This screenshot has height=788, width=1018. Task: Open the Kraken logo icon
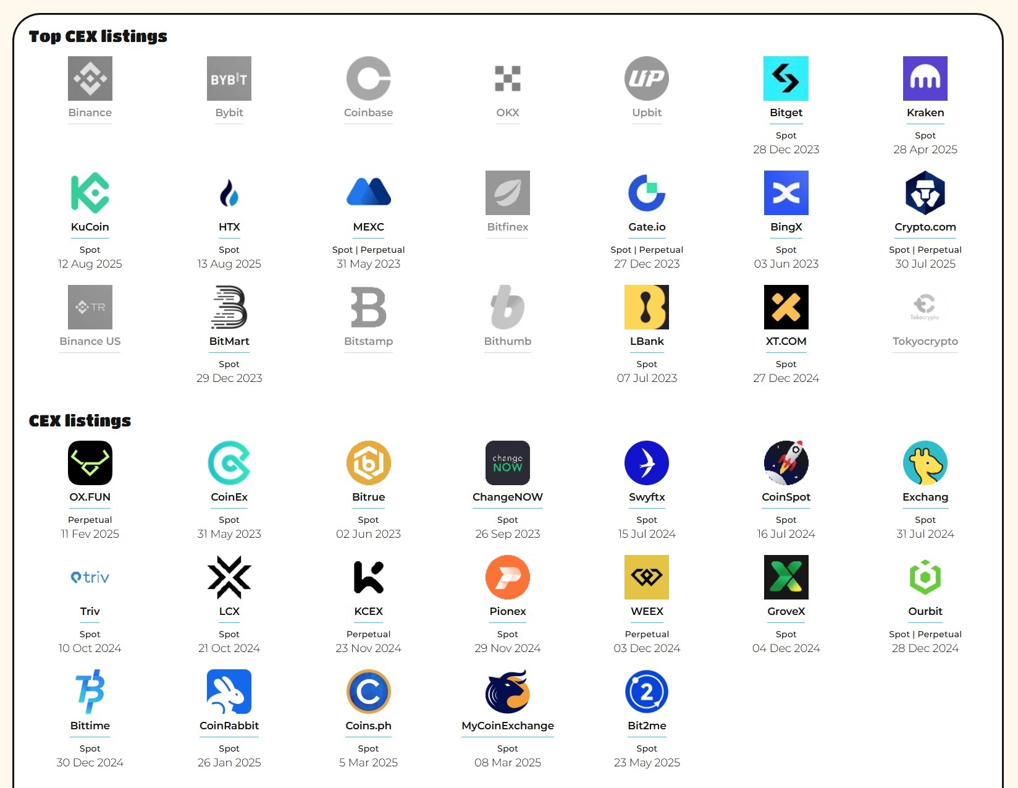pyautogui.click(x=925, y=78)
